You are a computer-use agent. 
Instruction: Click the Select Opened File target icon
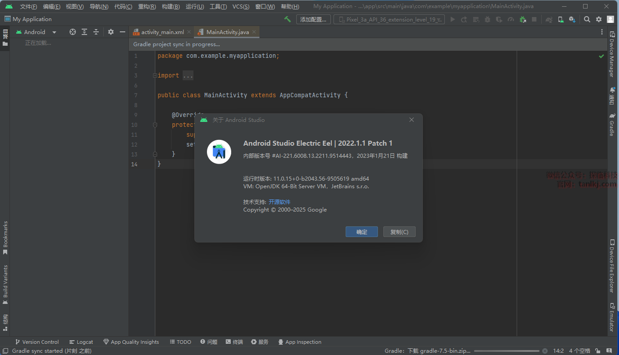tap(73, 32)
